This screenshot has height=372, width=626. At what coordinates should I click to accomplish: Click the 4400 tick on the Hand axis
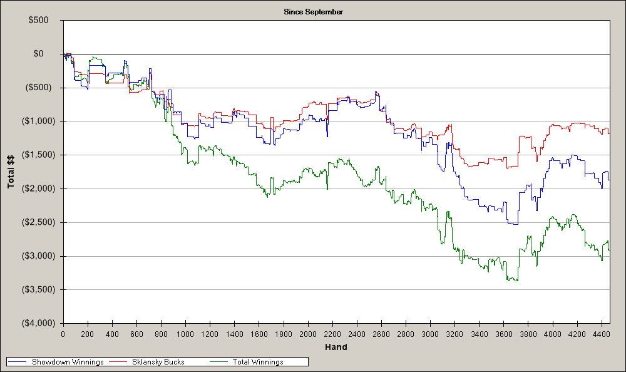point(601,334)
